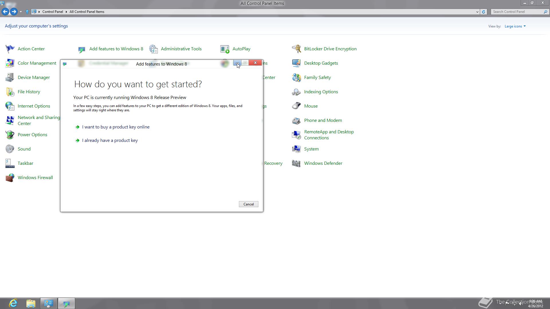Open the RemoteApp and Desktop Connections icon

[296, 135]
